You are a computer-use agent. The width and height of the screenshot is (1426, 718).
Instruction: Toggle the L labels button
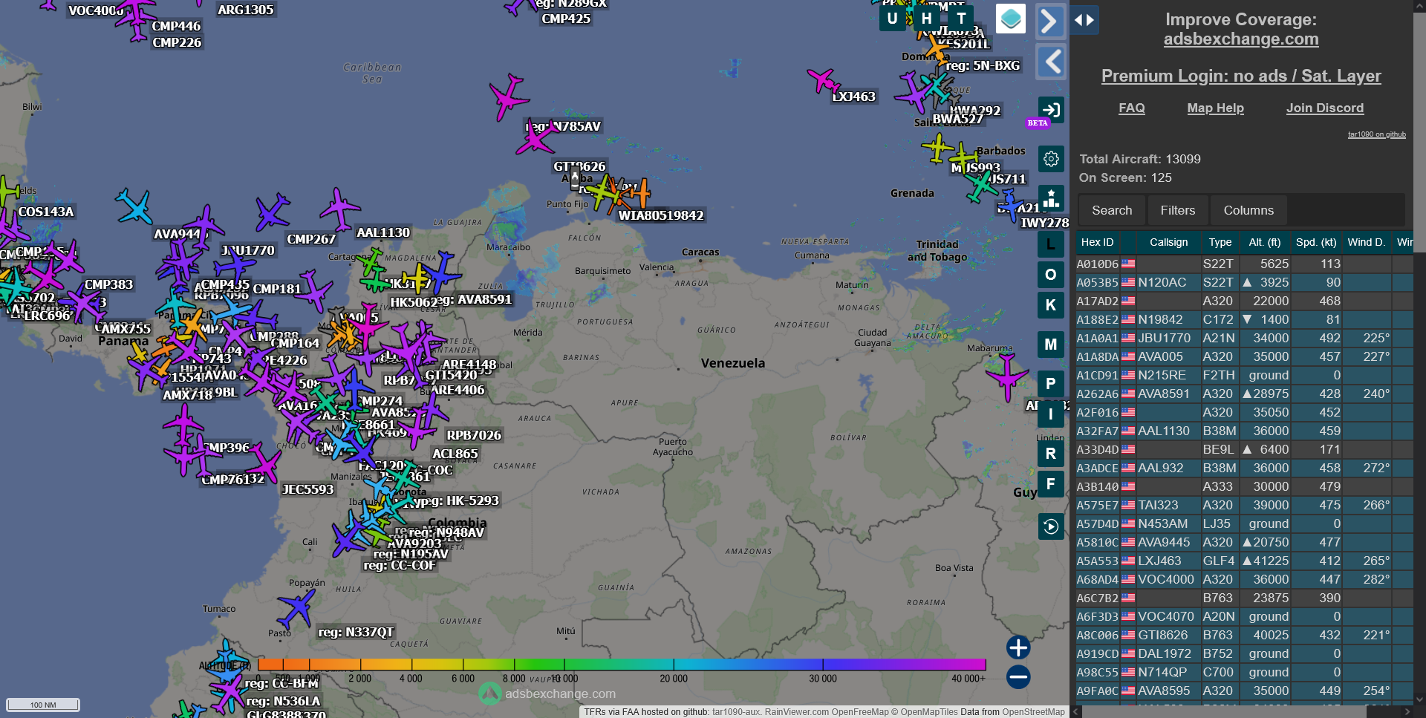click(1051, 244)
